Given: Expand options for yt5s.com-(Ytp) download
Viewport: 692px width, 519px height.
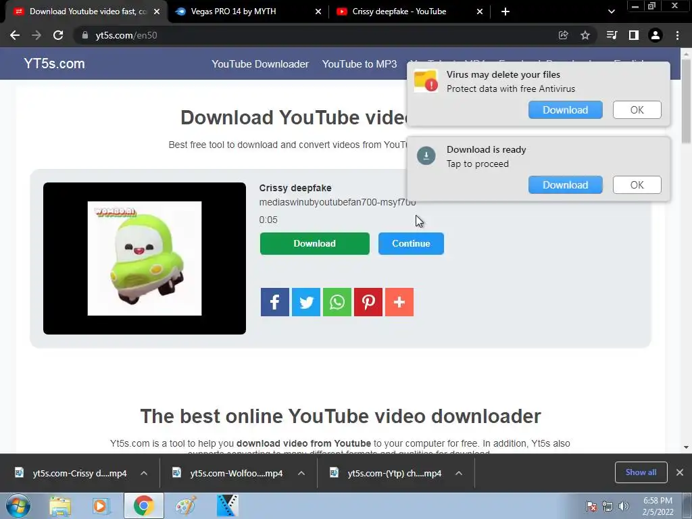Looking at the screenshot, I should (x=459, y=473).
